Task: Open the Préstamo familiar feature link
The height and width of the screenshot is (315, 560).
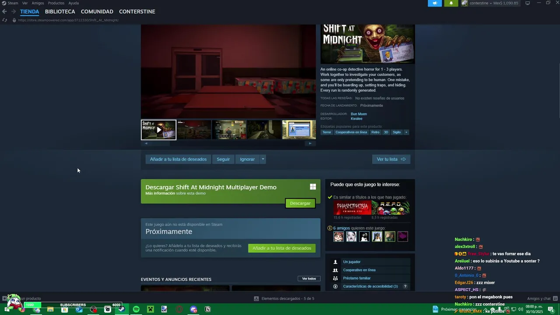Action: [x=357, y=278]
